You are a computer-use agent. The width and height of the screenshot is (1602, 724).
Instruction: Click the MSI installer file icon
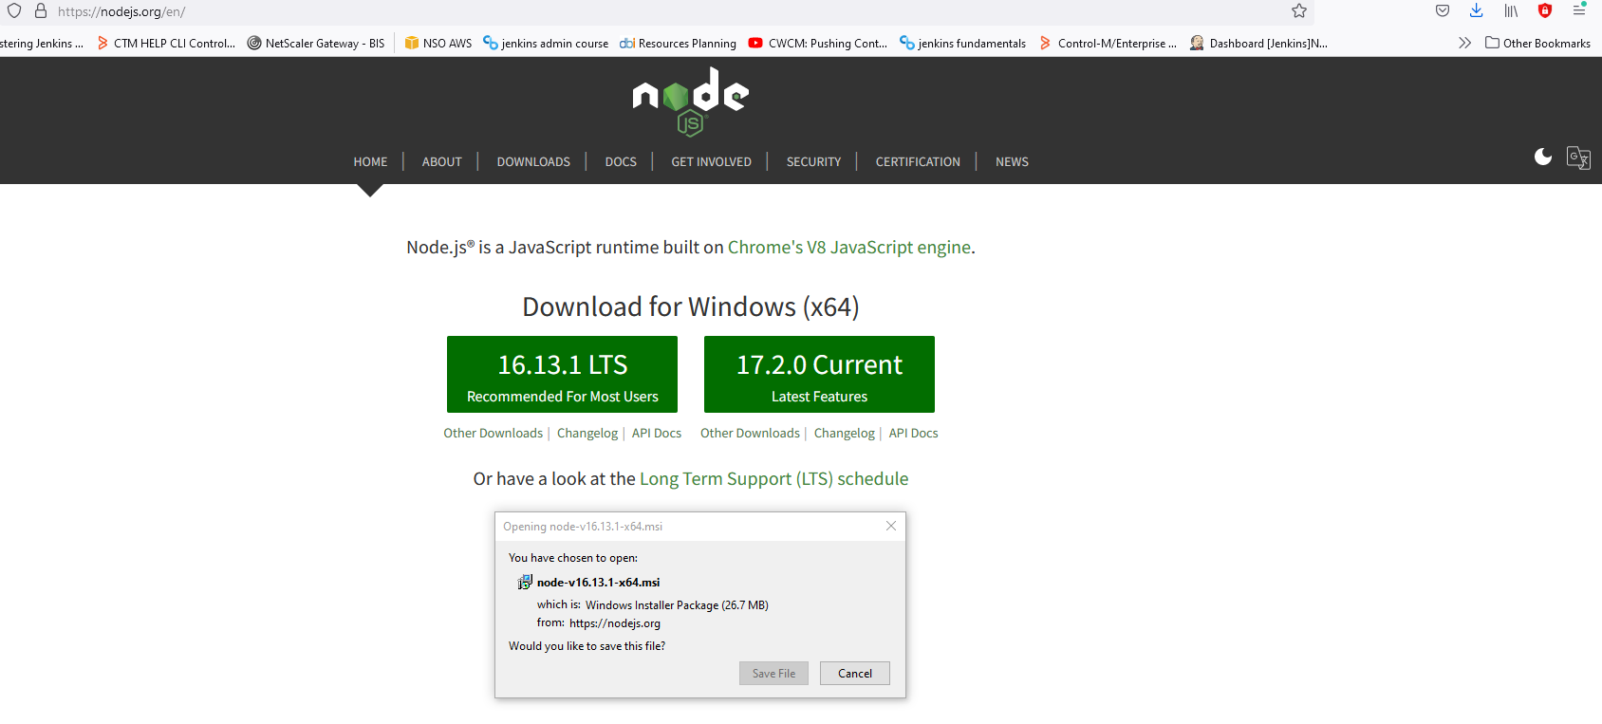pos(525,582)
